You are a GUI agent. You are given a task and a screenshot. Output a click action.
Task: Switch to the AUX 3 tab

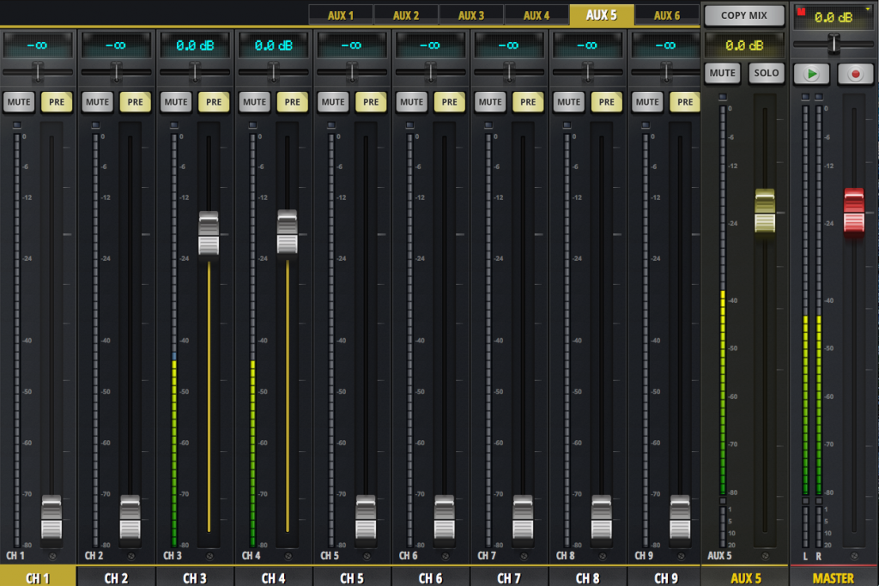tap(471, 15)
